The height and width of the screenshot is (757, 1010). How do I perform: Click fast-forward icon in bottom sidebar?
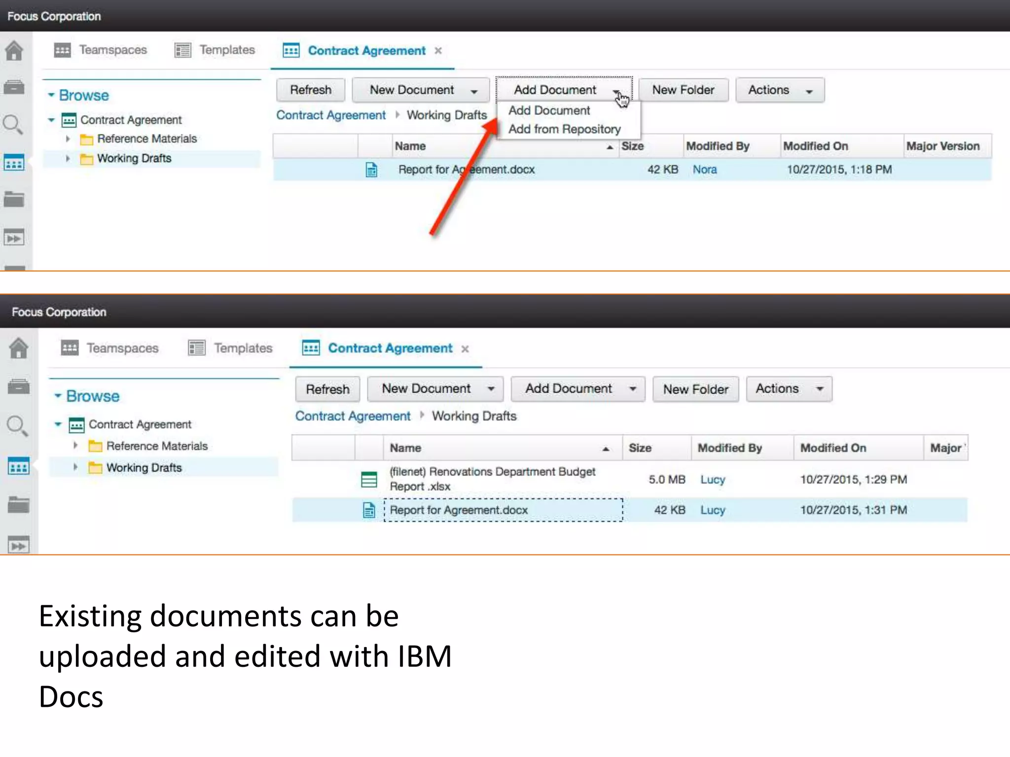pos(19,546)
